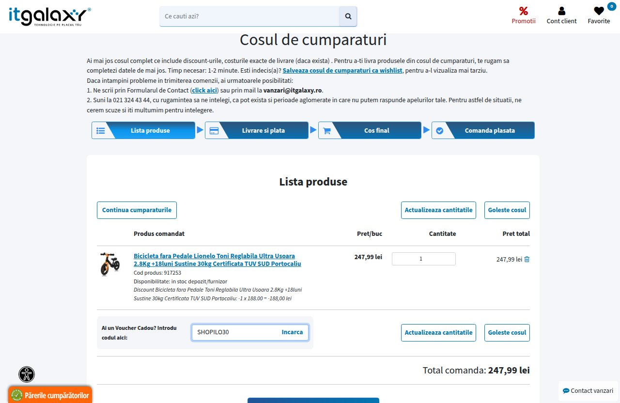Viewport: 620px width, 403px height.
Task: Click the bicycle product thumbnail
Action: [x=110, y=264]
